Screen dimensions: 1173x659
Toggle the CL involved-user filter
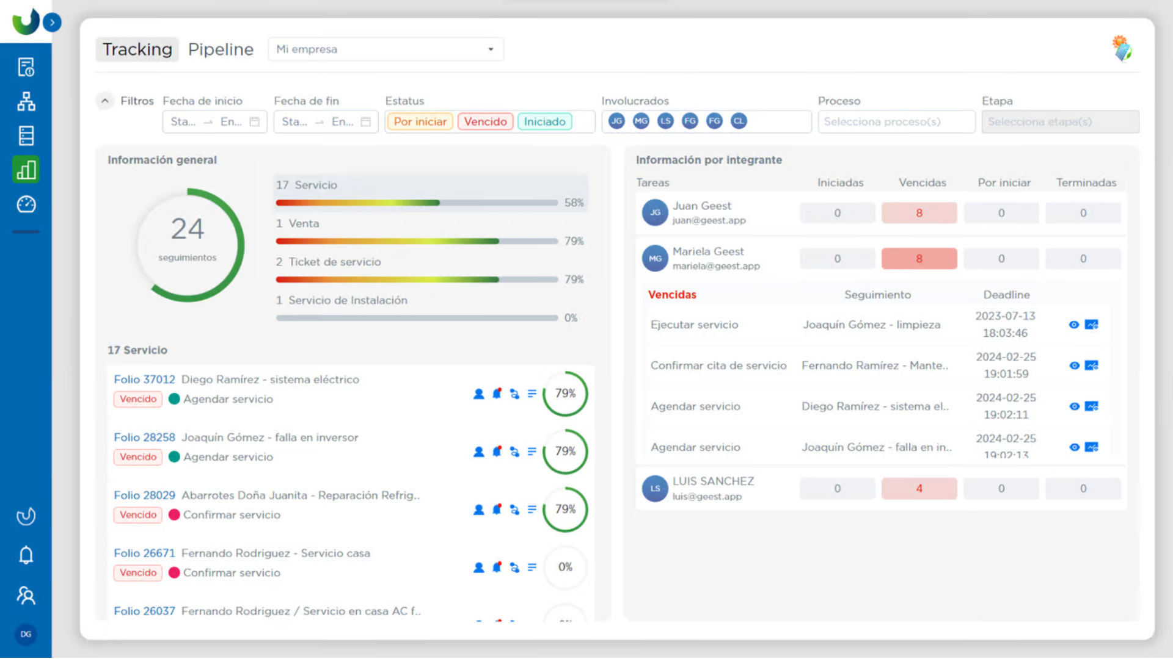pyautogui.click(x=739, y=121)
